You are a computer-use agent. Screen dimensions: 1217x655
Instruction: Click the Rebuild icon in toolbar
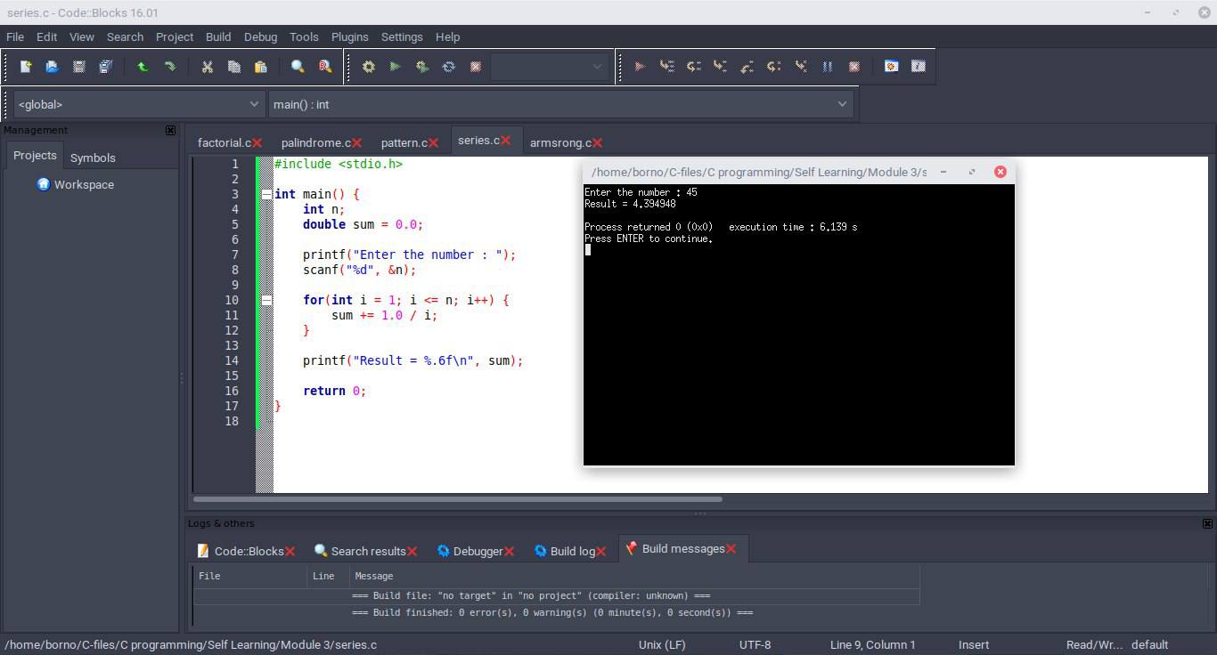click(448, 67)
